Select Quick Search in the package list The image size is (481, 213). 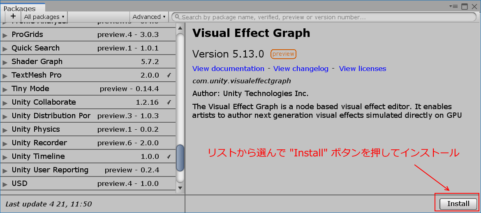coord(88,48)
